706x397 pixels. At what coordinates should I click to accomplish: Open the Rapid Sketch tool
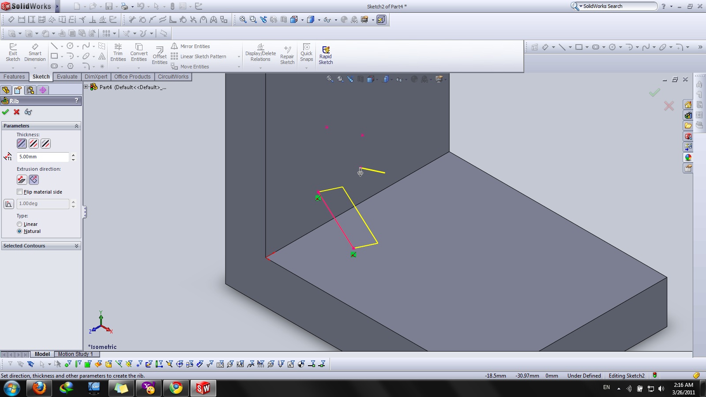coord(326,55)
